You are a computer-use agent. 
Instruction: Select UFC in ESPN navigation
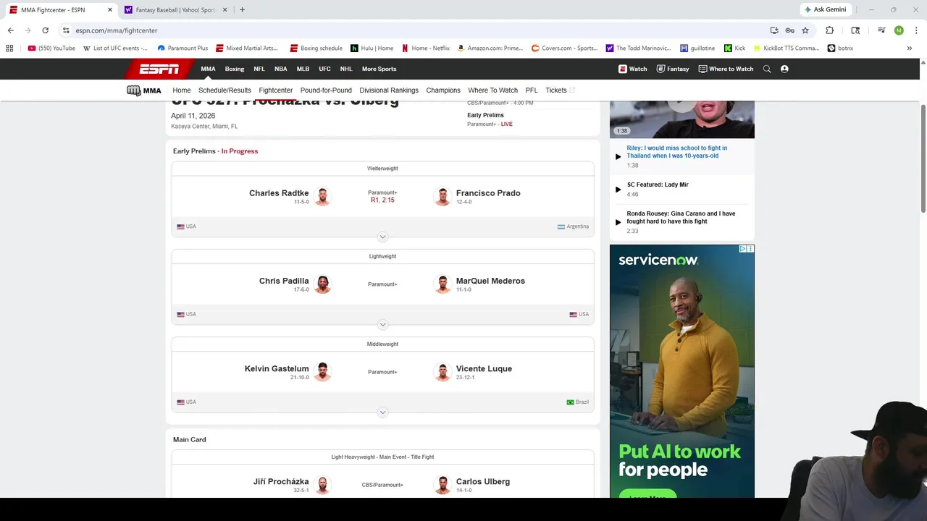pos(324,69)
